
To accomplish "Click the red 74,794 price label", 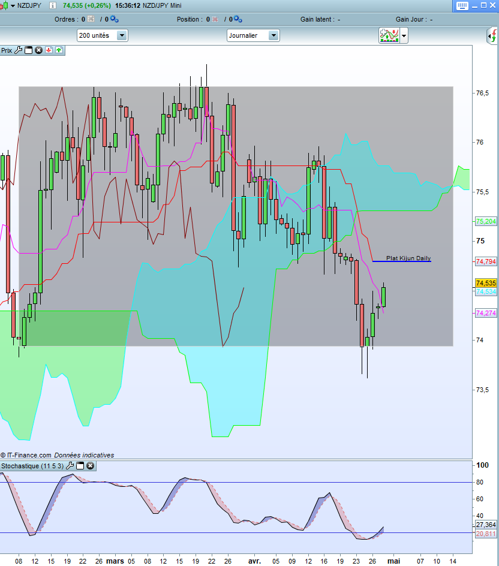I will tap(486, 261).
